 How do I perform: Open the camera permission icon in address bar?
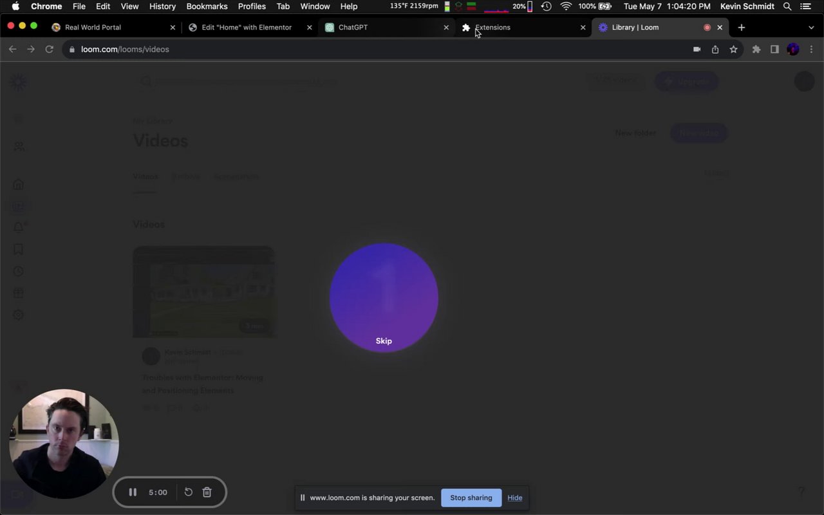(x=697, y=49)
